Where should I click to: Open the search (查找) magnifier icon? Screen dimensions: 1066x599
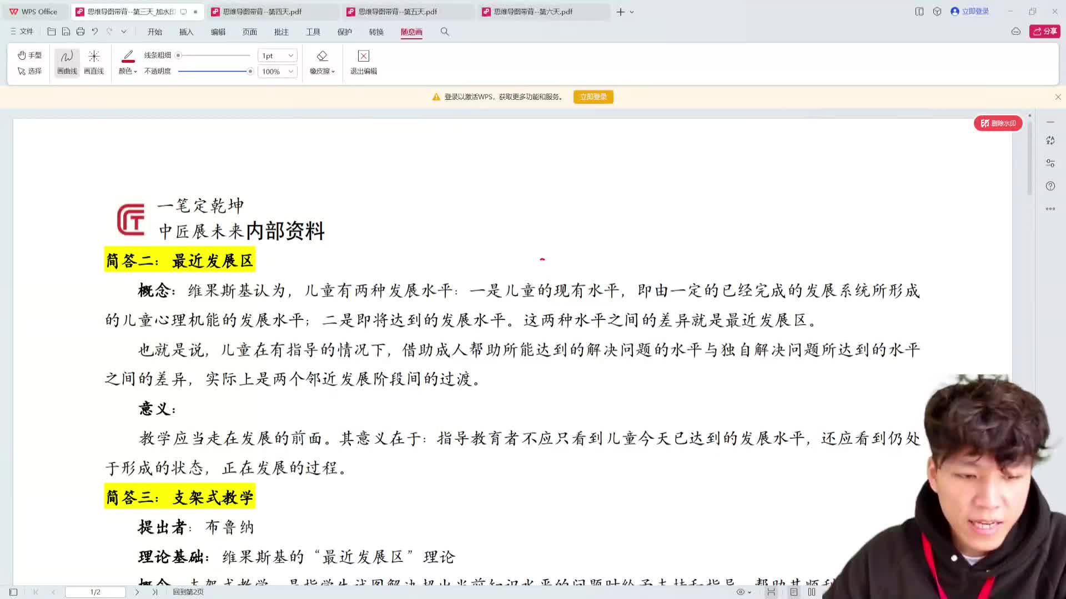click(x=444, y=32)
